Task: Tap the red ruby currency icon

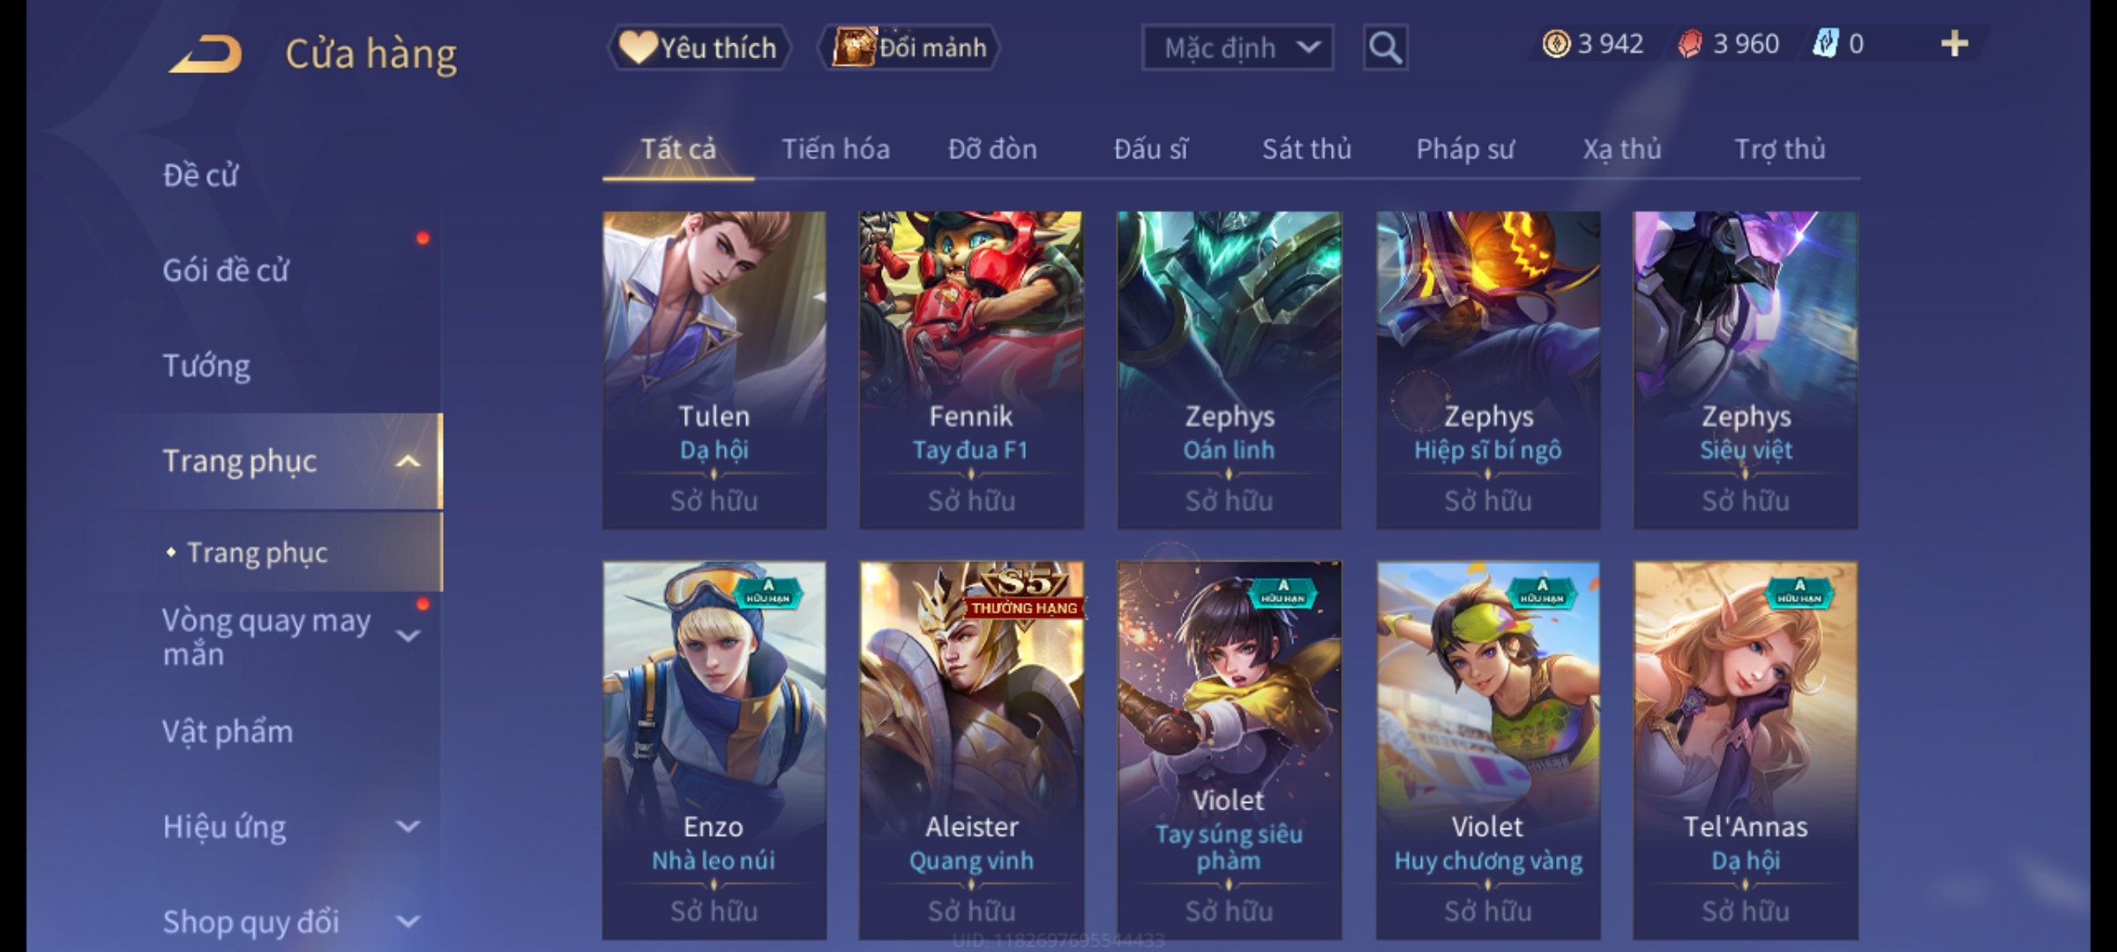Action: [1689, 44]
